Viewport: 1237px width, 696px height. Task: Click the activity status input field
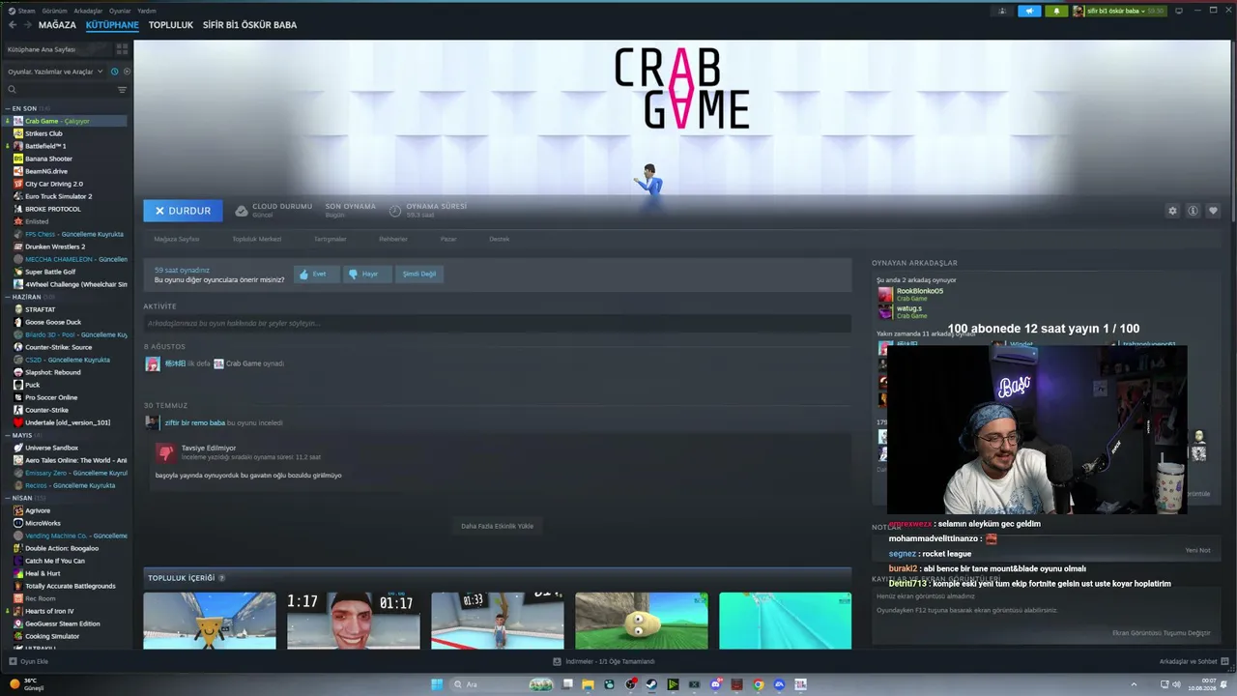click(x=498, y=323)
